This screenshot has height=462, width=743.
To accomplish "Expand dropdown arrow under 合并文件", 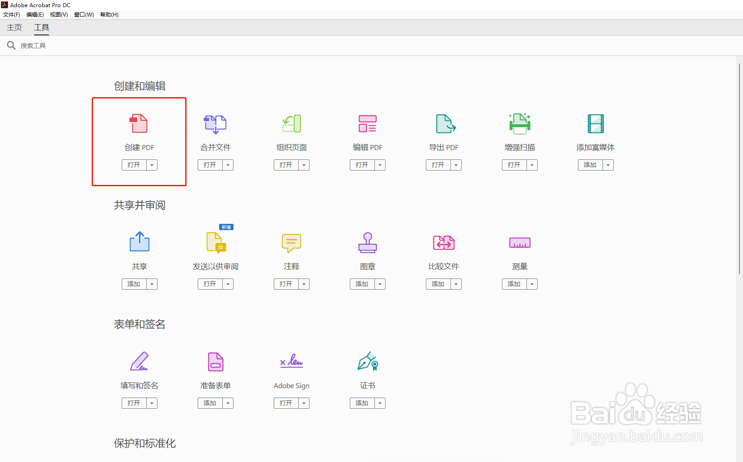I will tap(228, 165).
